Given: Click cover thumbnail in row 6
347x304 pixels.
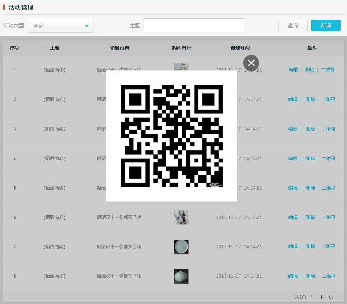Looking at the screenshot, I should pos(181,217).
